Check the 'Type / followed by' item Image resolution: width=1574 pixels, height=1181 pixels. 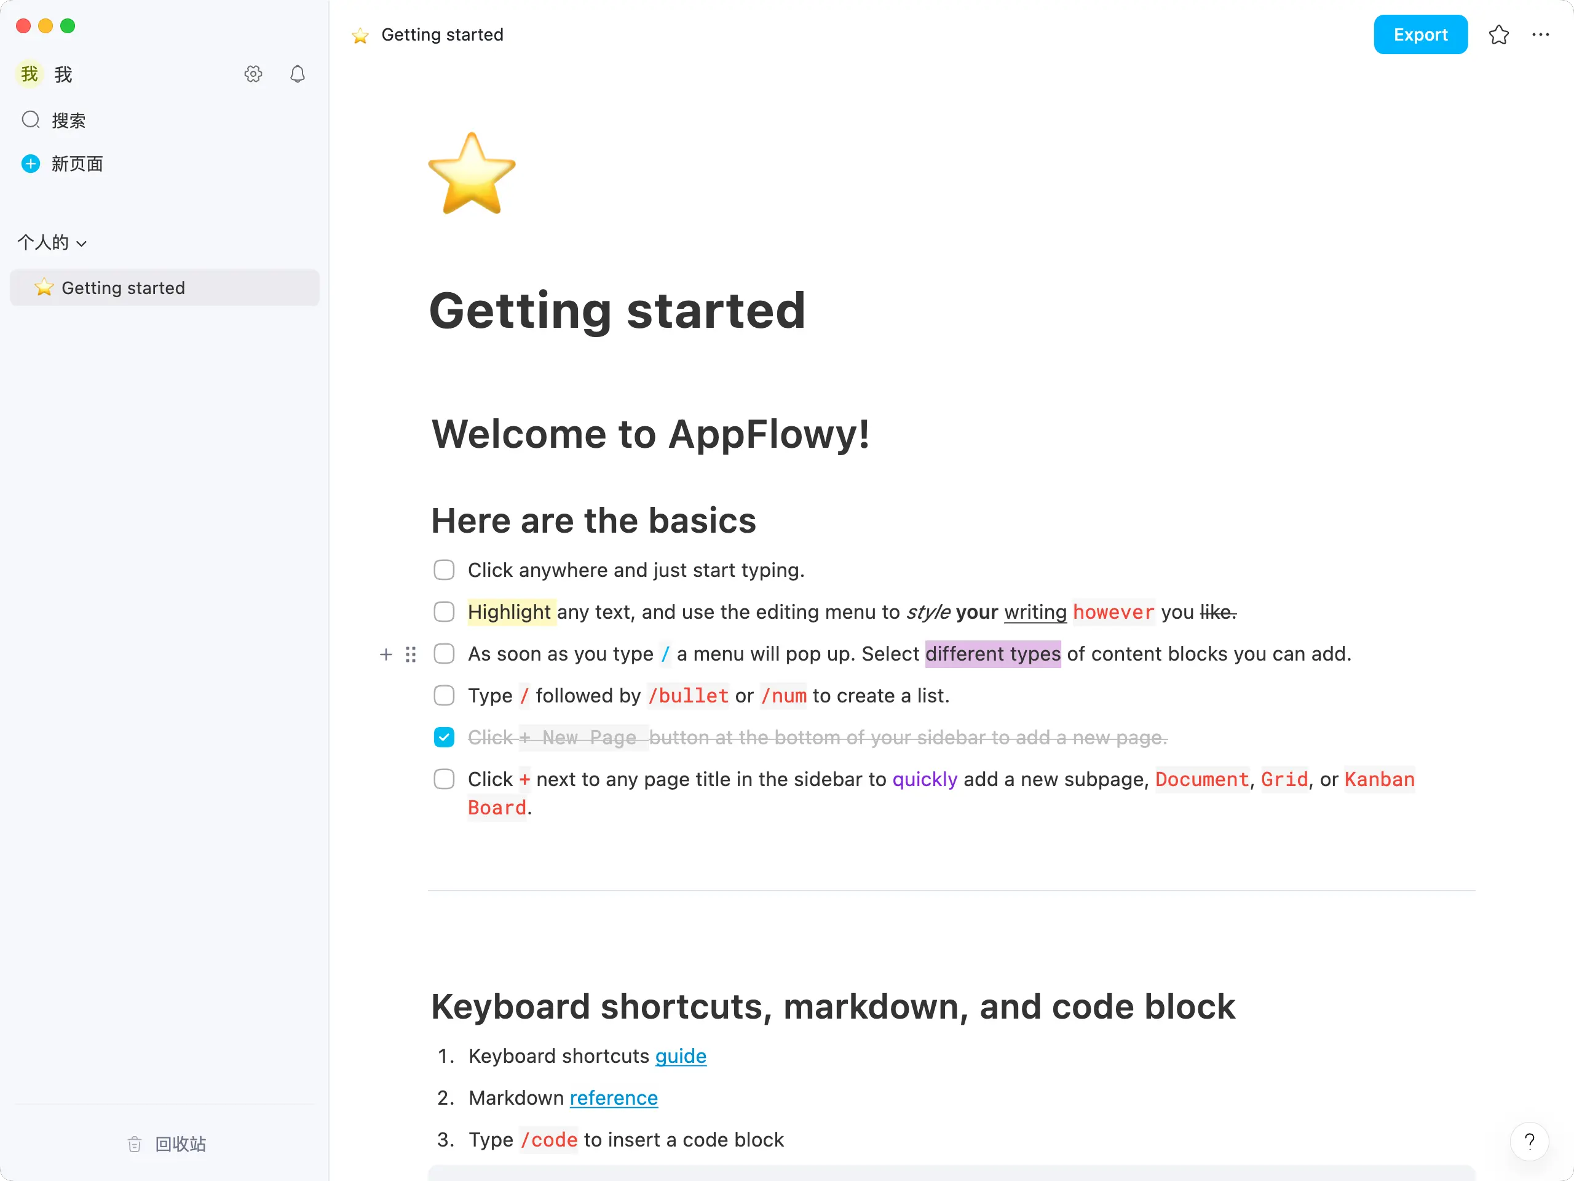click(x=444, y=696)
